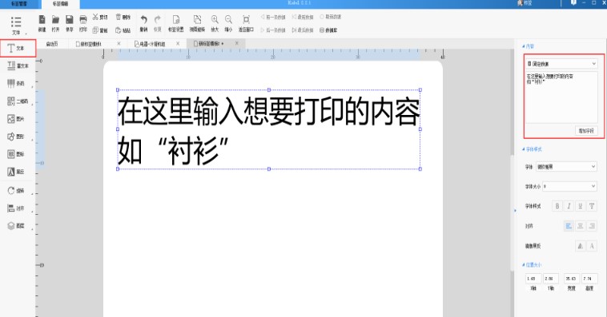The height and width of the screenshot is (317, 607).
Task: Align text center in properties panel
Action: [581, 226]
